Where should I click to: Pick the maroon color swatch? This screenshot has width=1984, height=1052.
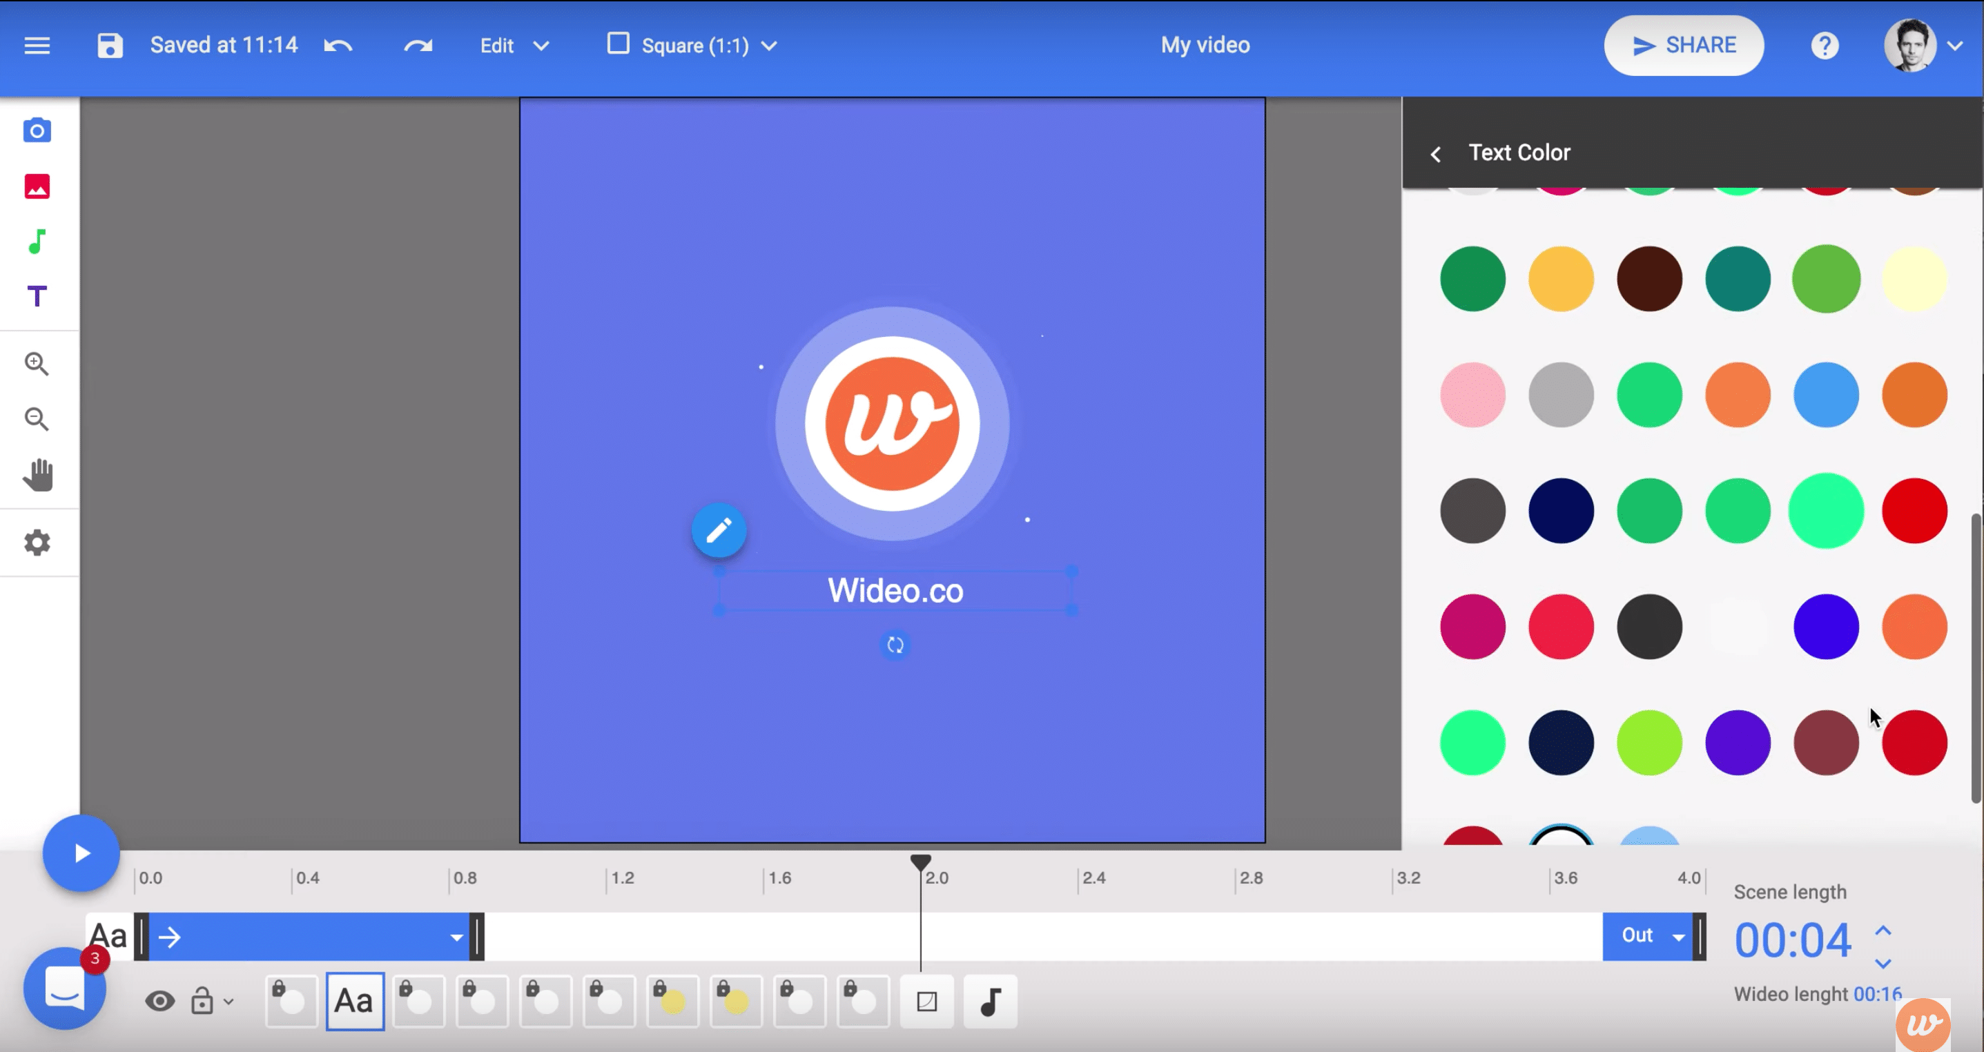pyautogui.click(x=1826, y=743)
